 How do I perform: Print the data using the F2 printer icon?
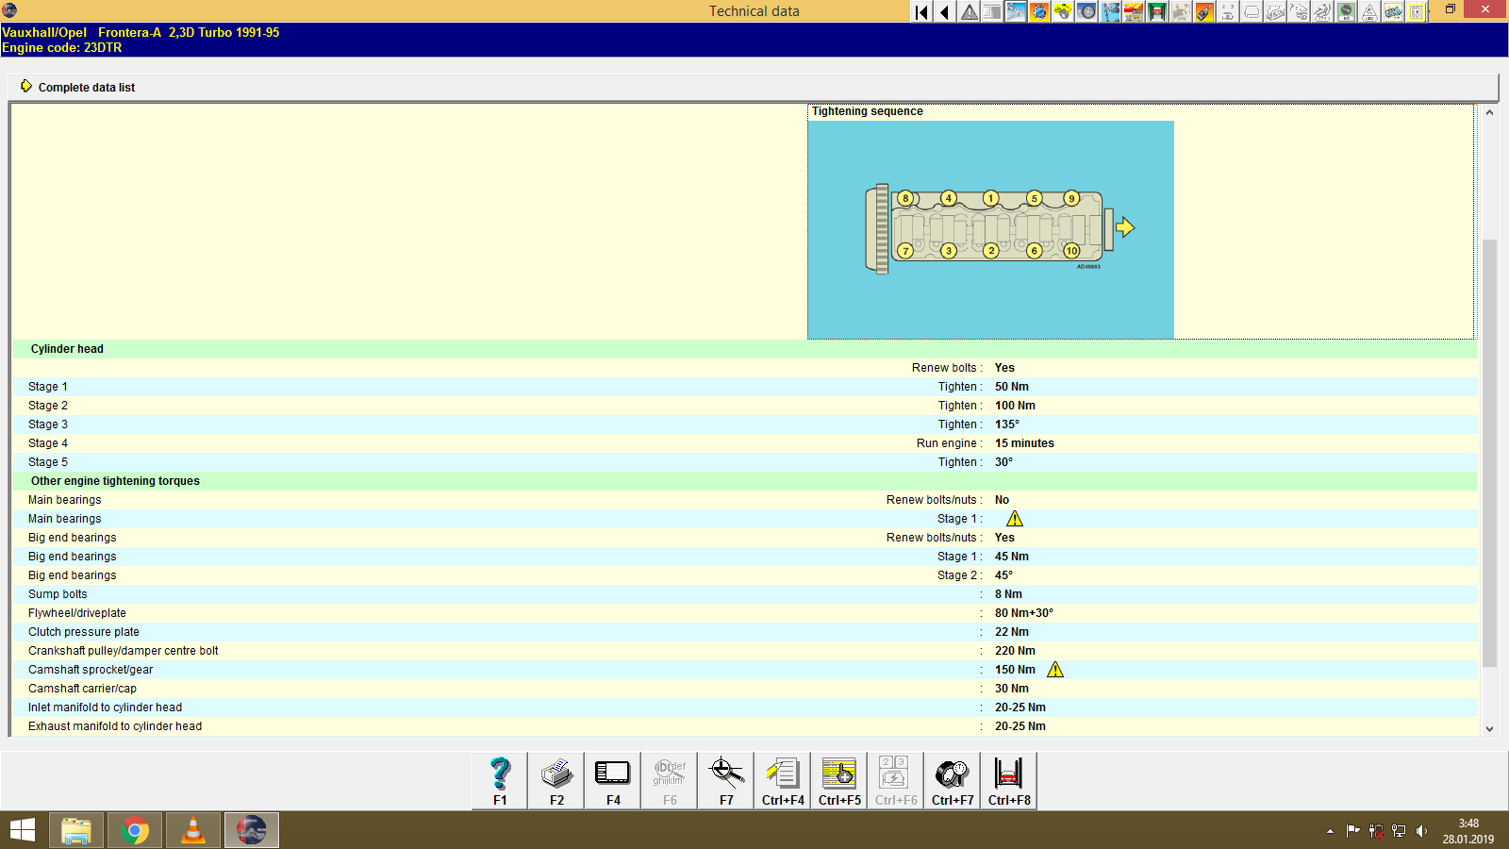coord(556,780)
